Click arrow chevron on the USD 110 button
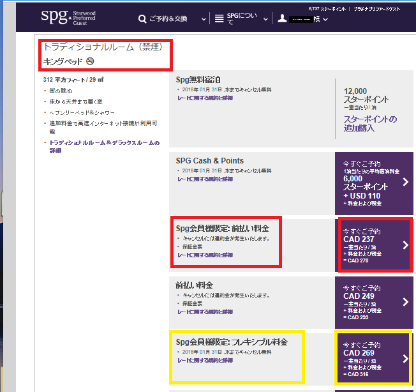Image resolution: width=416 pixels, height=392 pixels. 405,182
